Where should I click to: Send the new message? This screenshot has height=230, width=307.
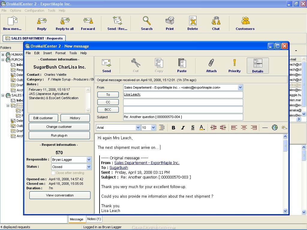pyautogui.click(x=106, y=66)
